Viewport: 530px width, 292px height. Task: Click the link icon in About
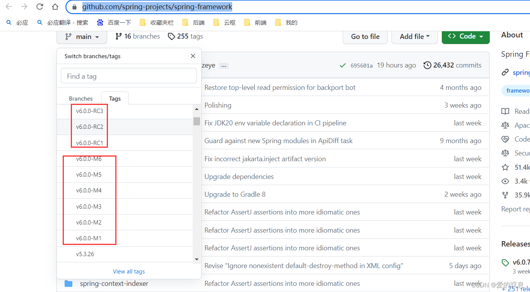(x=505, y=73)
